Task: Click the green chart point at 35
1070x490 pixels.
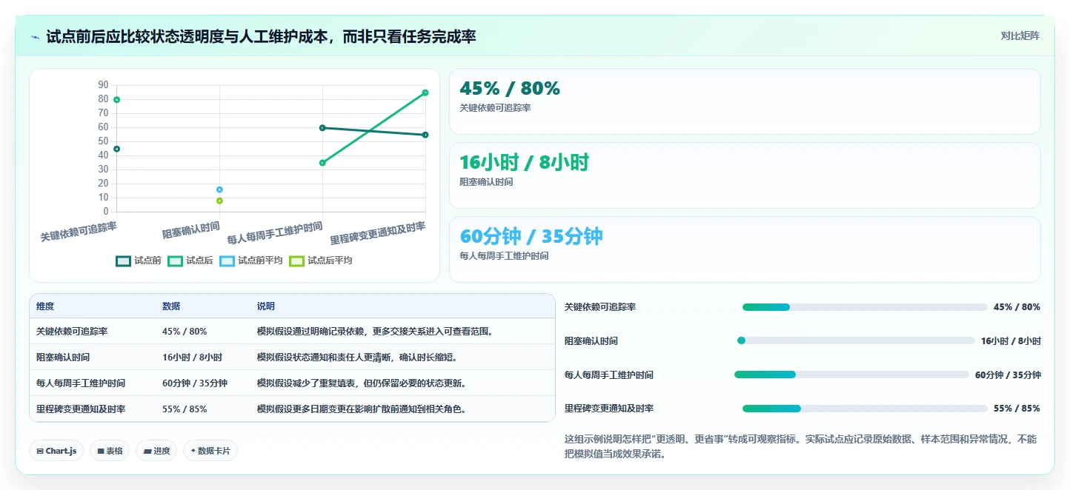Action: (x=322, y=163)
